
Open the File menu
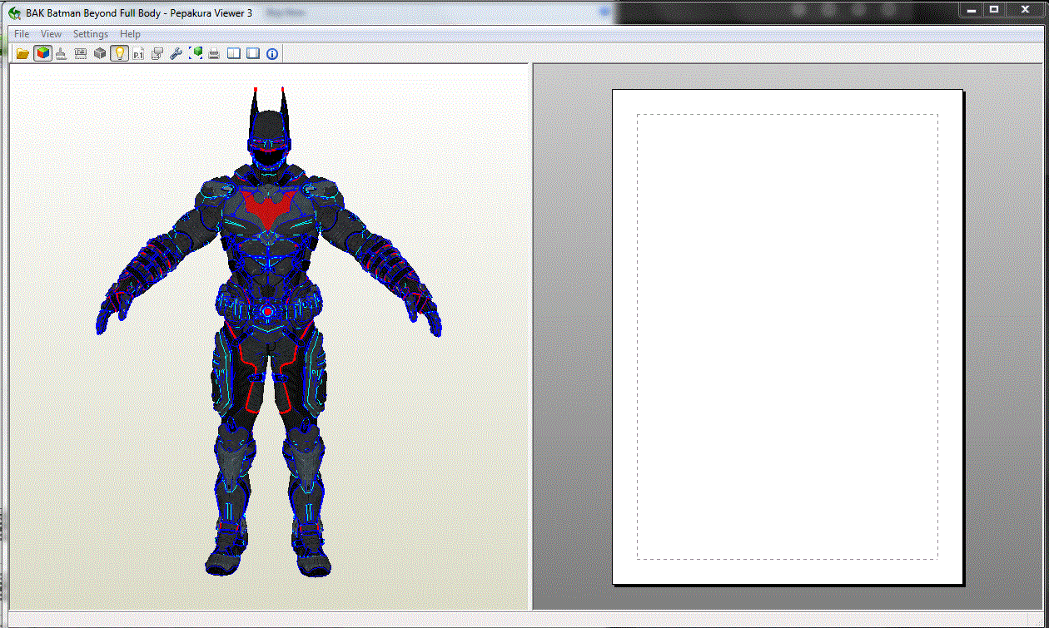[x=22, y=34]
